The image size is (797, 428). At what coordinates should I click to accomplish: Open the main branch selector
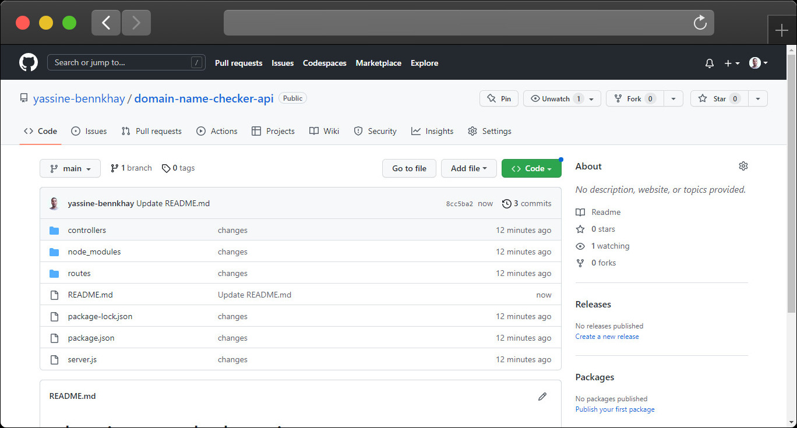(x=70, y=168)
